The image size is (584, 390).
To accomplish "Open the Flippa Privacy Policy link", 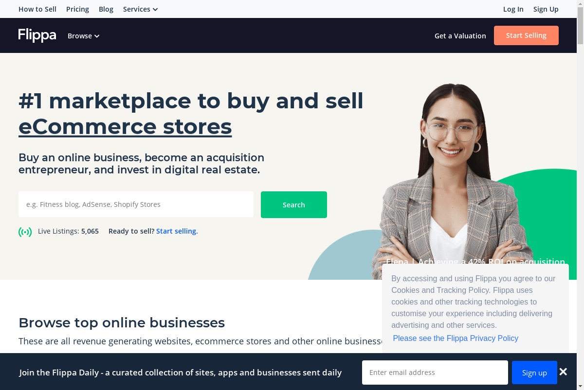I will (456, 338).
